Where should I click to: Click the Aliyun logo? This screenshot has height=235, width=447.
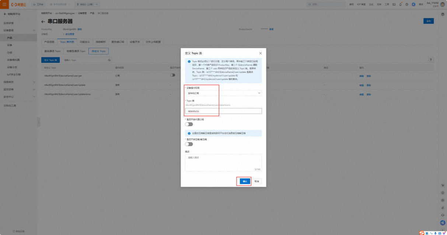[x=19, y=4]
